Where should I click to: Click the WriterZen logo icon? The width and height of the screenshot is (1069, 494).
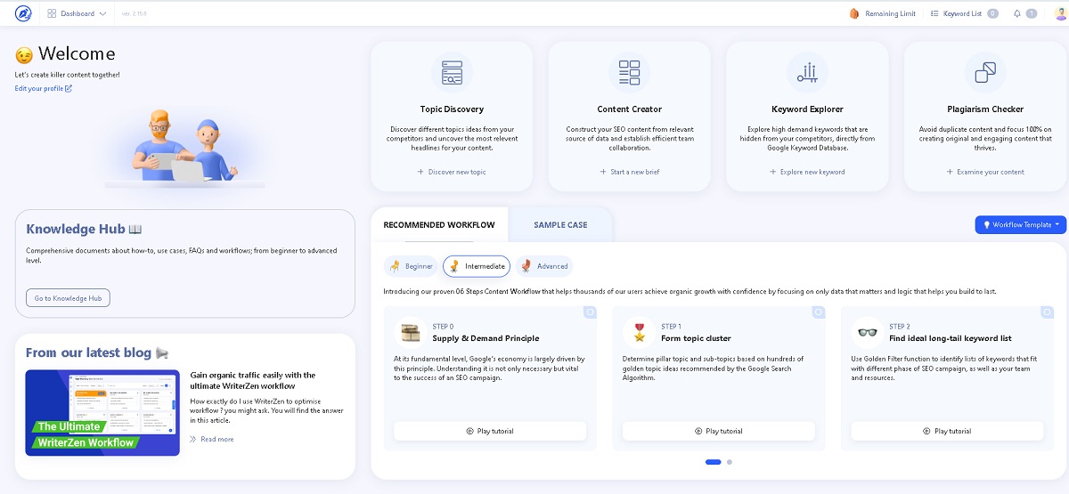pos(23,13)
